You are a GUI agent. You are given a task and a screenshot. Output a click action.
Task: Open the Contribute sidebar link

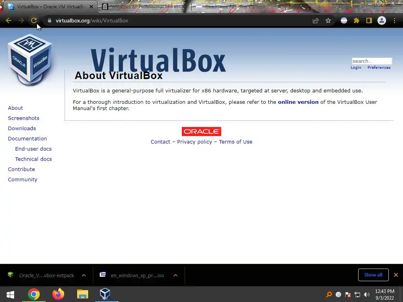coord(21,169)
